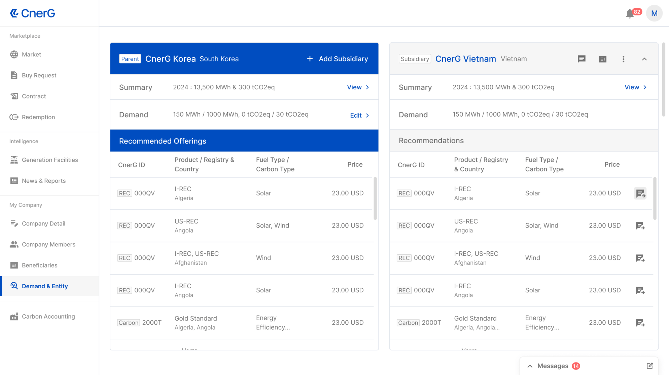The height and width of the screenshot is (375, 669).
Task: Expand the Messages panel
Action: 530,366
